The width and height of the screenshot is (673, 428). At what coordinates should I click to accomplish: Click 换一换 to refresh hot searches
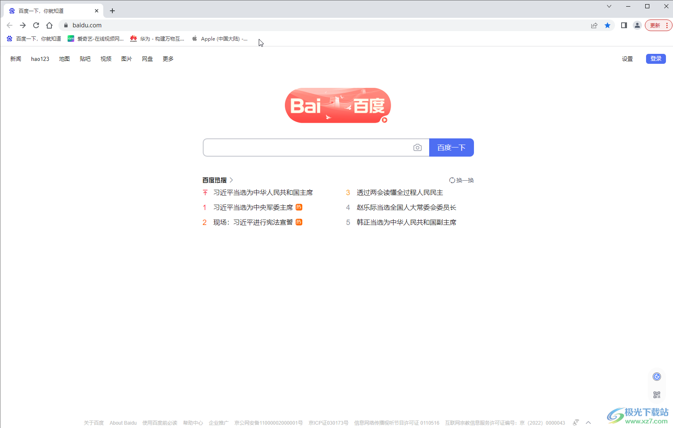465,180
